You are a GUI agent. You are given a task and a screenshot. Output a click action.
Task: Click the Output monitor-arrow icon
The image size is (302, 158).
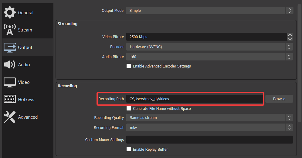[9, 47]
